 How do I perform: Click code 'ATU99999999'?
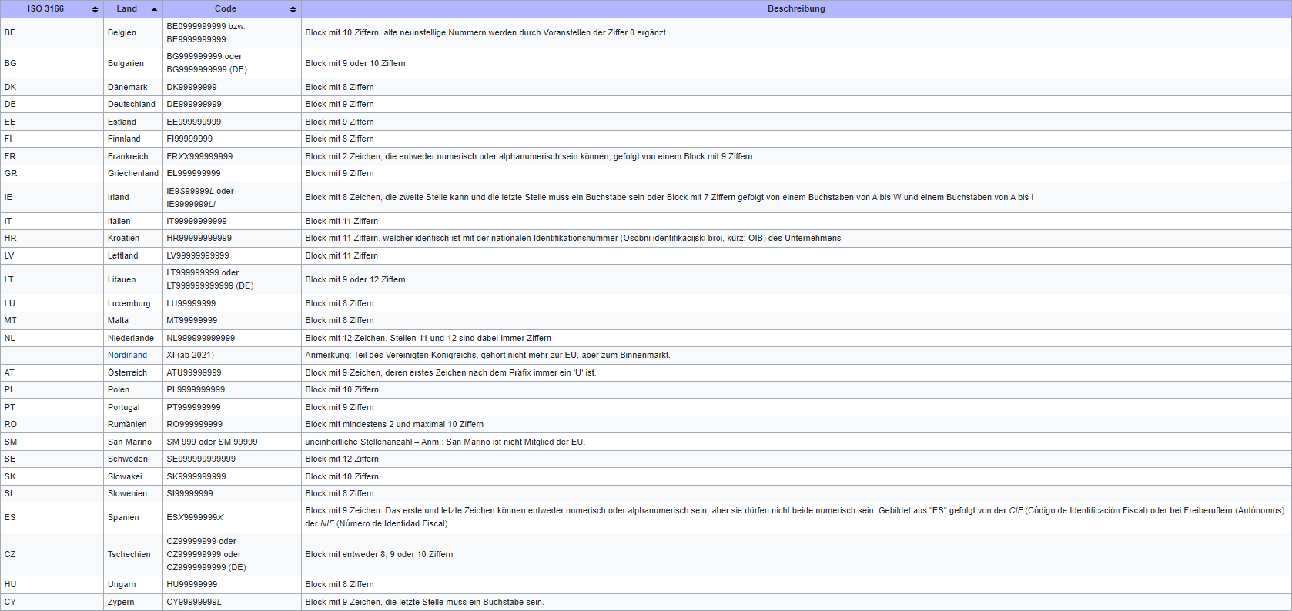[194, 372]
